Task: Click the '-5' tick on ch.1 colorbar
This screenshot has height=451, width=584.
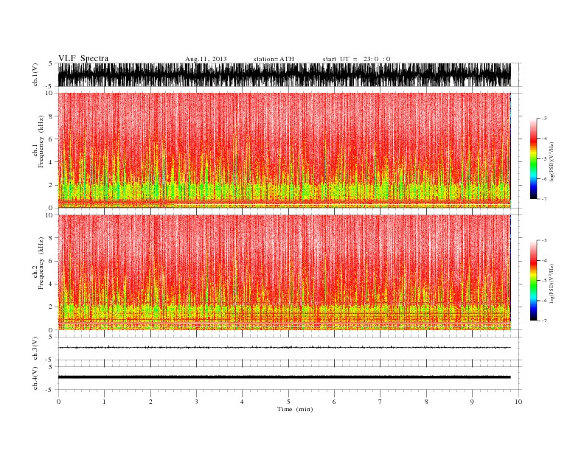Action: pos(543,159)
